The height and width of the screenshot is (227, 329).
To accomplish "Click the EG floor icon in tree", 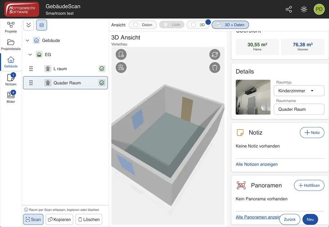I will pyautogui.click(x=39, y=55).
